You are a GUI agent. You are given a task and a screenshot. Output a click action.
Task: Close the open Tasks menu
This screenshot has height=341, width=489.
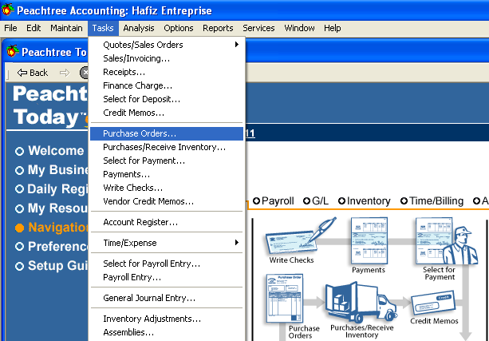(103, 28)
